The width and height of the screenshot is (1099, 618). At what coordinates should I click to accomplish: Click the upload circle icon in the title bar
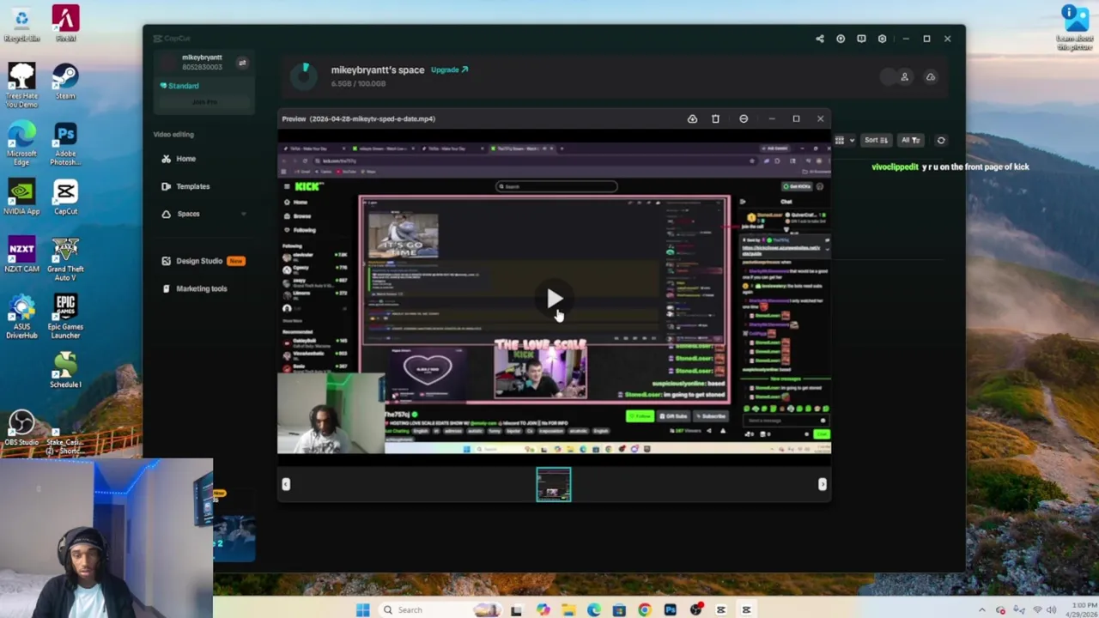pos(841,39)
